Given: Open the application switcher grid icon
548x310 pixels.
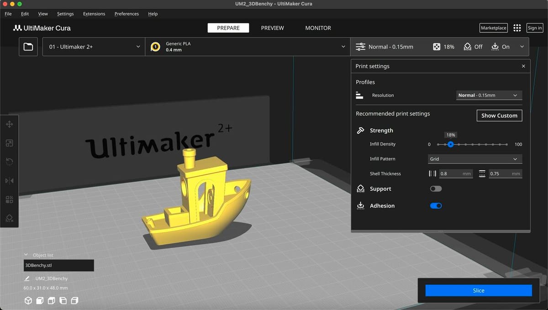Looking at the screenshot, I should coord(517,28).
